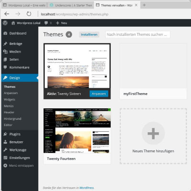Click the Dashboard gauge icon
The height and width of the screenshot is (191, 191).
[x=5, y=33]
